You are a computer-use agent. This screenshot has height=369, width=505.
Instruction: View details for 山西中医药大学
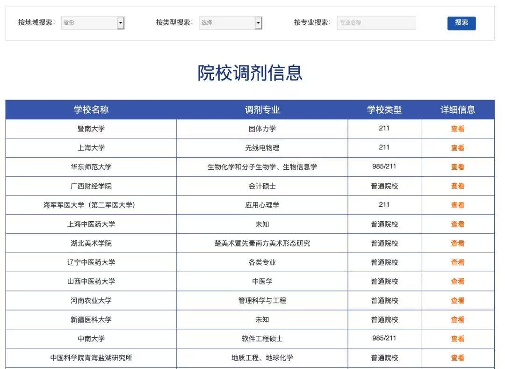coord(458,282)
